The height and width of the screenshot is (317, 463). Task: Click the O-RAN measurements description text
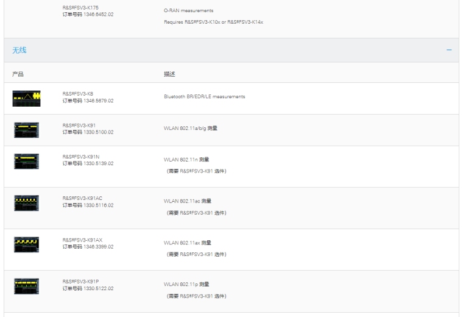point(189,11)
